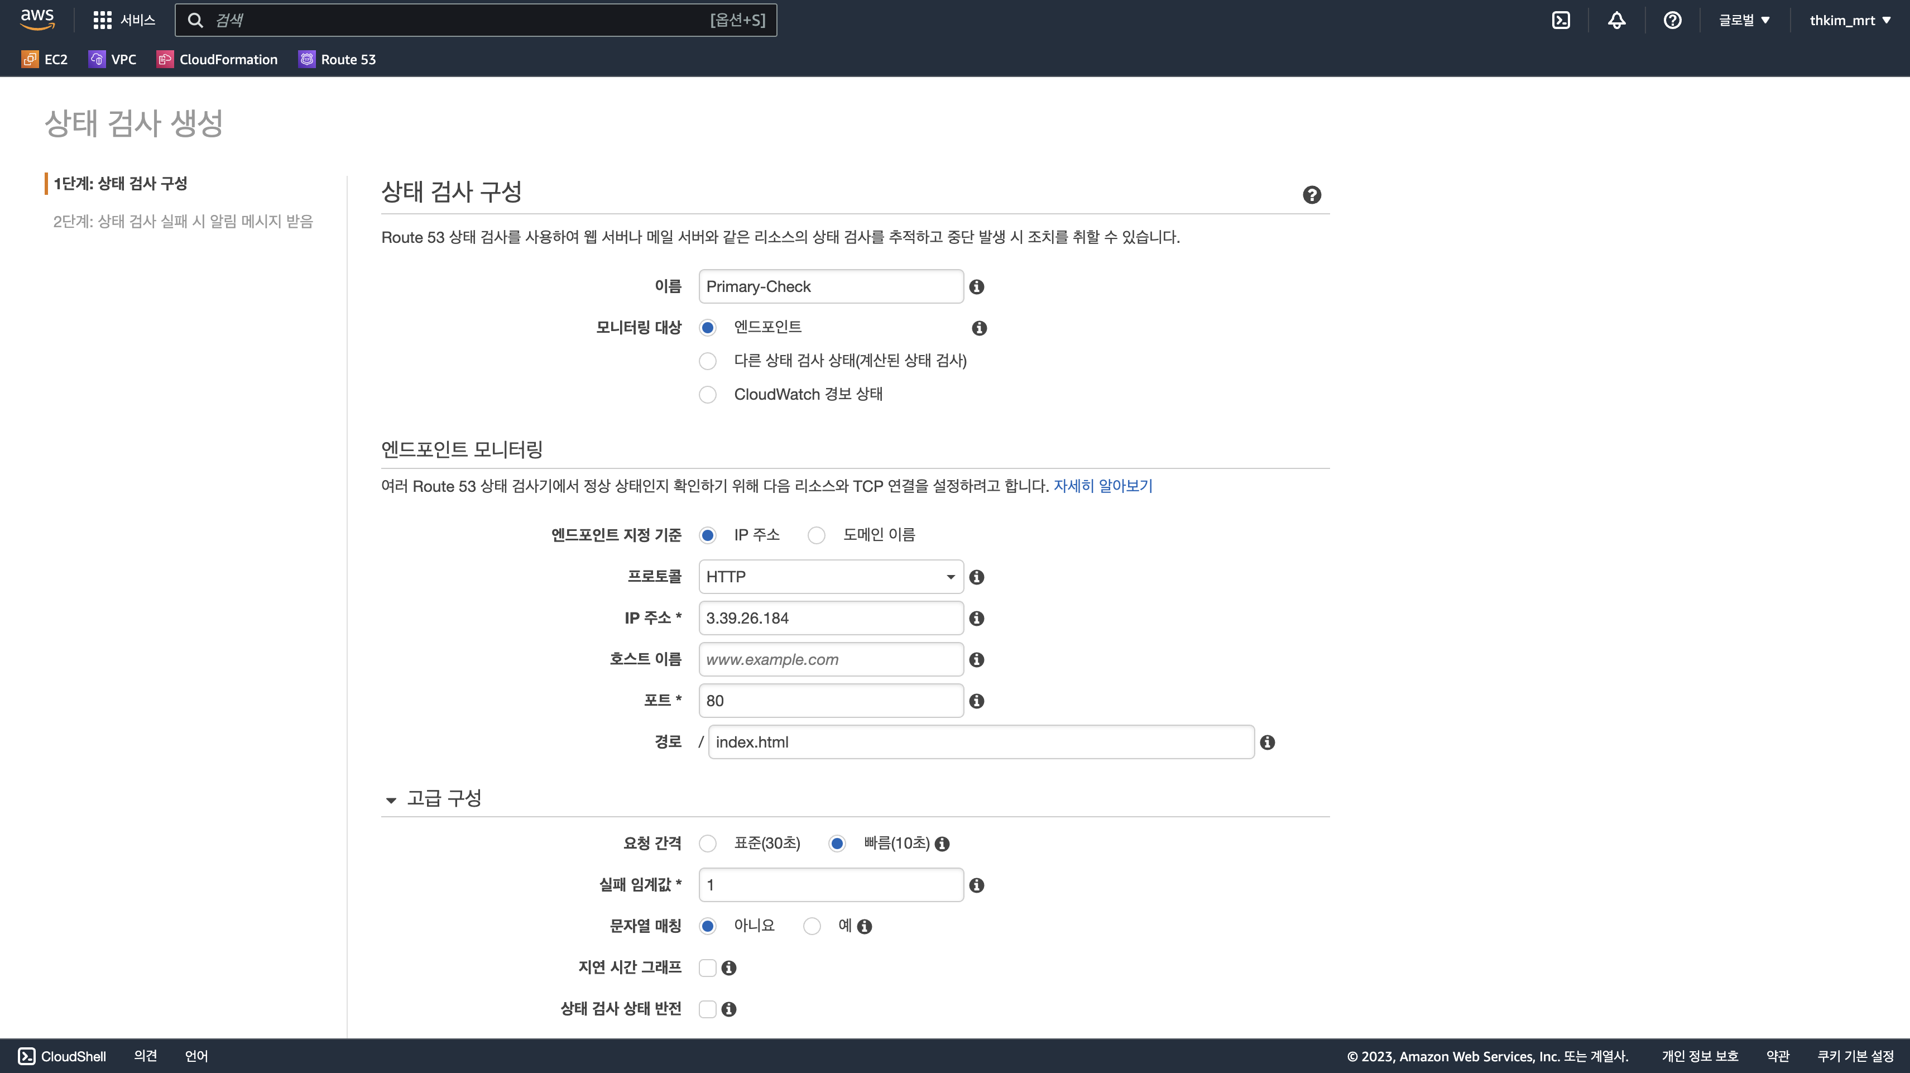Go to 2단계 alert notification step
Viewport: 1910px width, 1073px height.
pos(183,221)
